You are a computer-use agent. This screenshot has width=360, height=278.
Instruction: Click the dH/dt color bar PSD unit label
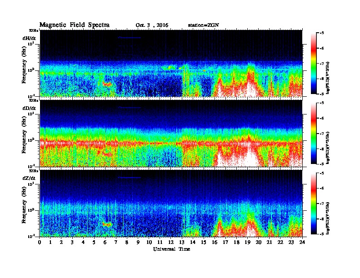(328, 78)
